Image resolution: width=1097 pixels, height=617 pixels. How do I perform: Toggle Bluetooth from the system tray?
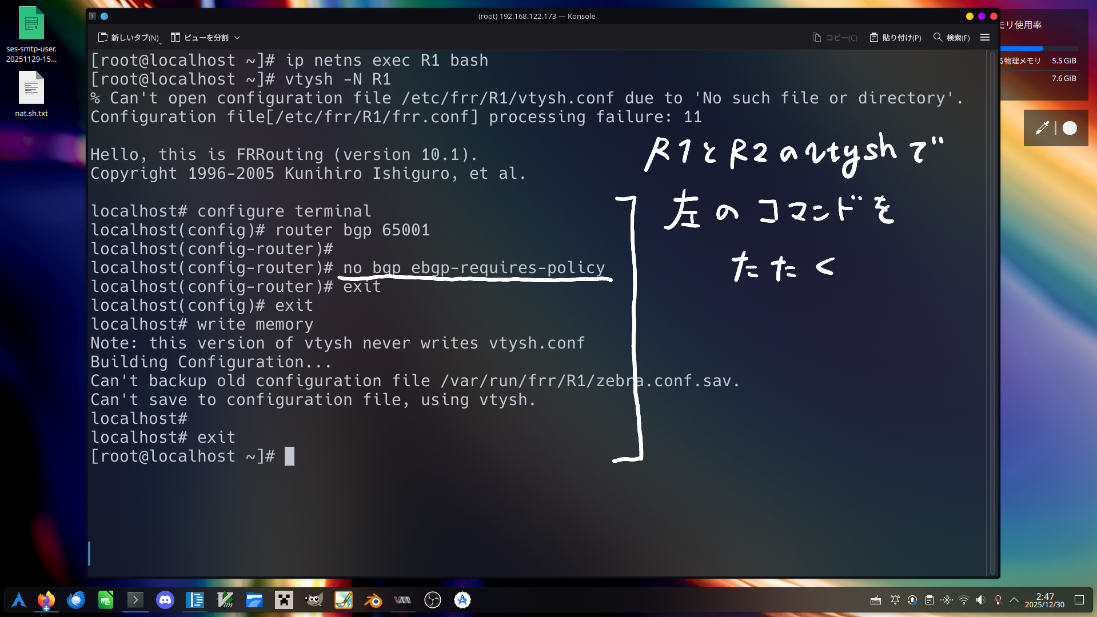(947, 600)
